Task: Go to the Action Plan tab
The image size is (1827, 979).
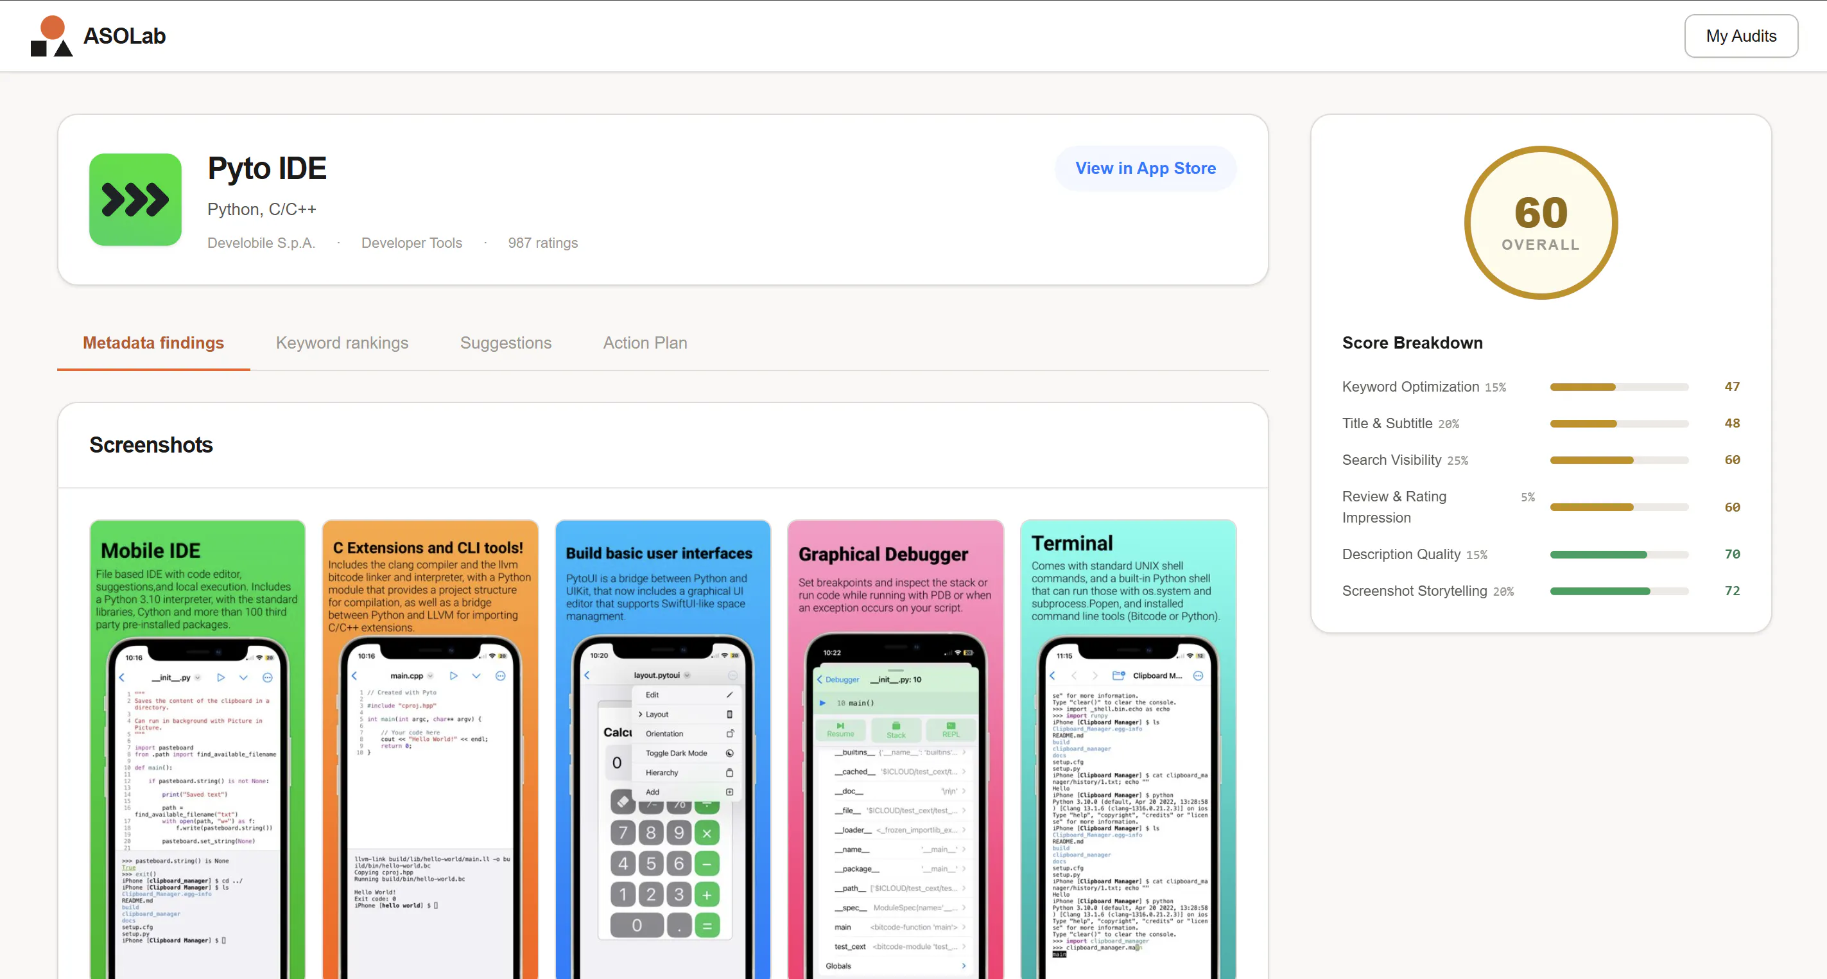Action: point(645,343)
